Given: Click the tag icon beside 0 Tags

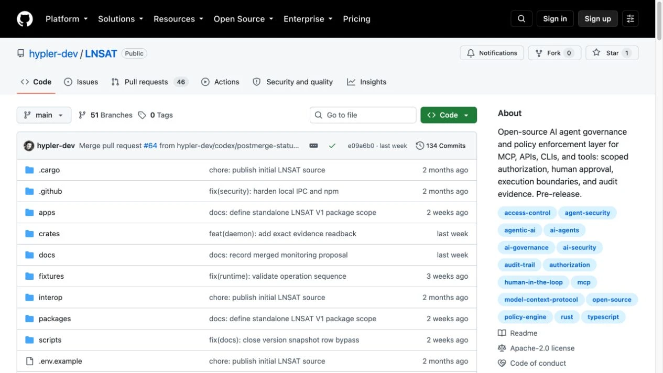Looking at the screenshot, I should point(142,115).
